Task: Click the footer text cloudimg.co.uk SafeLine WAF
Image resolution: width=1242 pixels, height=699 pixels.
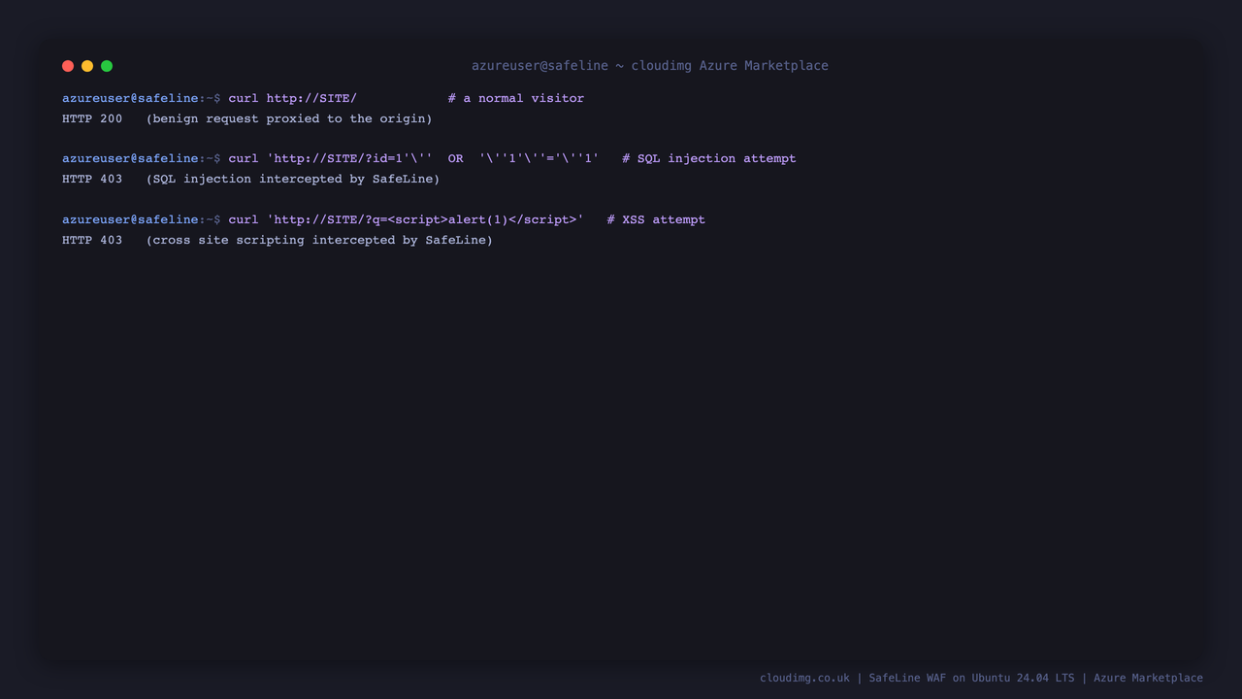Action: point(981,678)
